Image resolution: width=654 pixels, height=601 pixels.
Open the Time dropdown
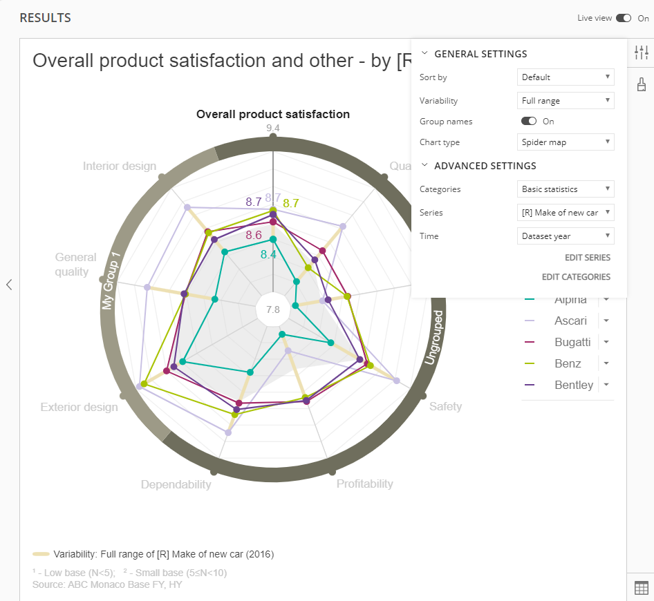566,236
